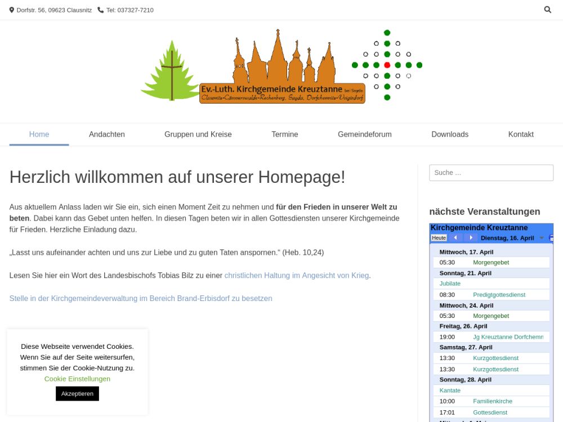Image resolution: width=563 pixels, height=422 pixels.
Task: Accept cookies with Akzeptieren button
Action: (77, 394)
